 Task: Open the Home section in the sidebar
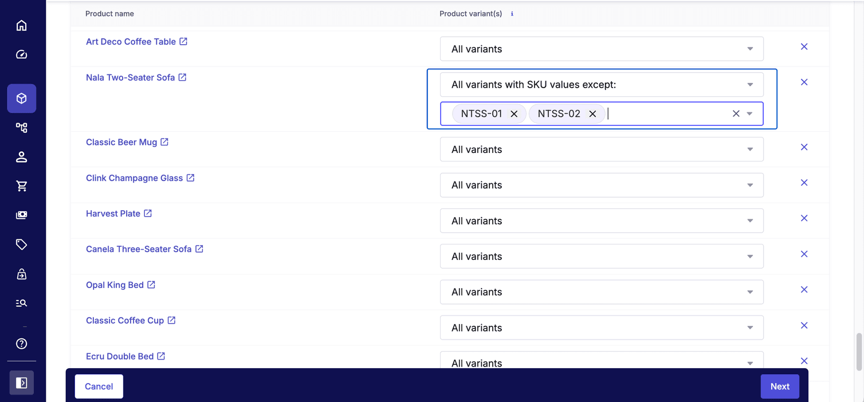click(21, 25)
